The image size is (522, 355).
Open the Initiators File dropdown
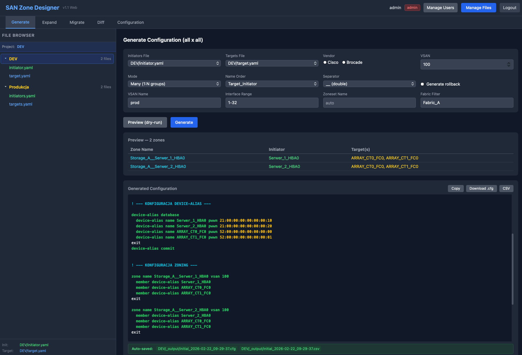pos(174,63)
